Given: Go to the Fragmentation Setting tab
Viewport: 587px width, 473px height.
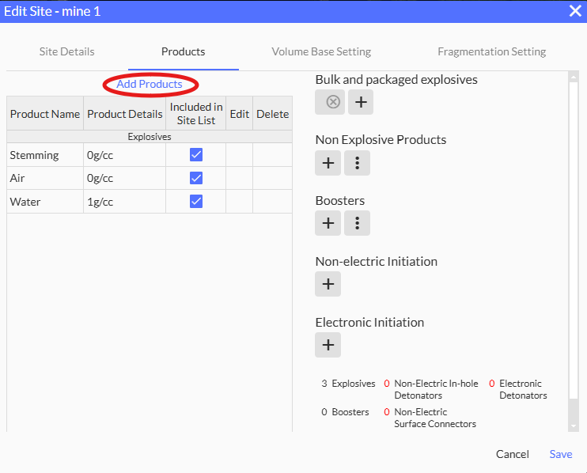Looking at the screenshot, I should coord(491,52).
